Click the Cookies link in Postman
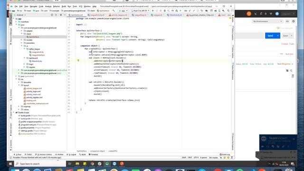304x171 pixels. [x=285, y=44]
